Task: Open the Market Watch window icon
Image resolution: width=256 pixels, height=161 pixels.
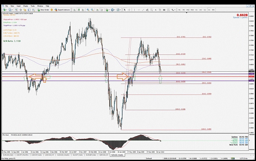Action: tap(16, 10)
